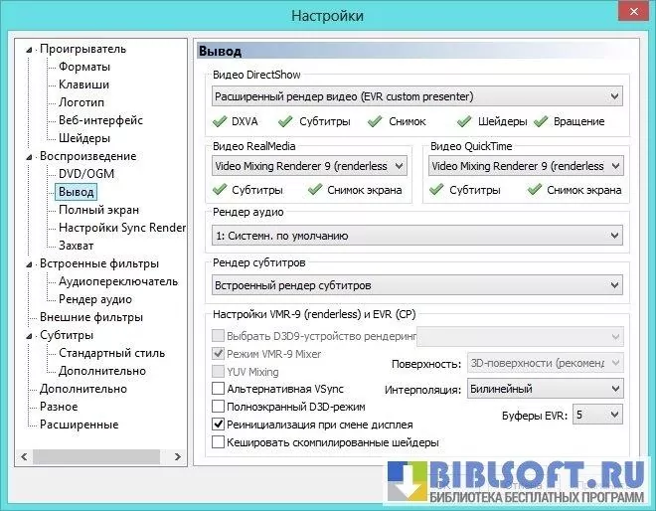Open the Полный экран settings page
Screen dimensions: 656x511
point(98,210)
